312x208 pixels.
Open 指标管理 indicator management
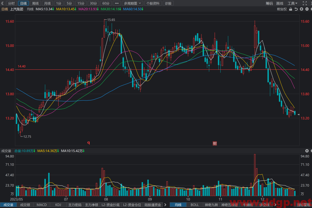[x=304, y=205]
